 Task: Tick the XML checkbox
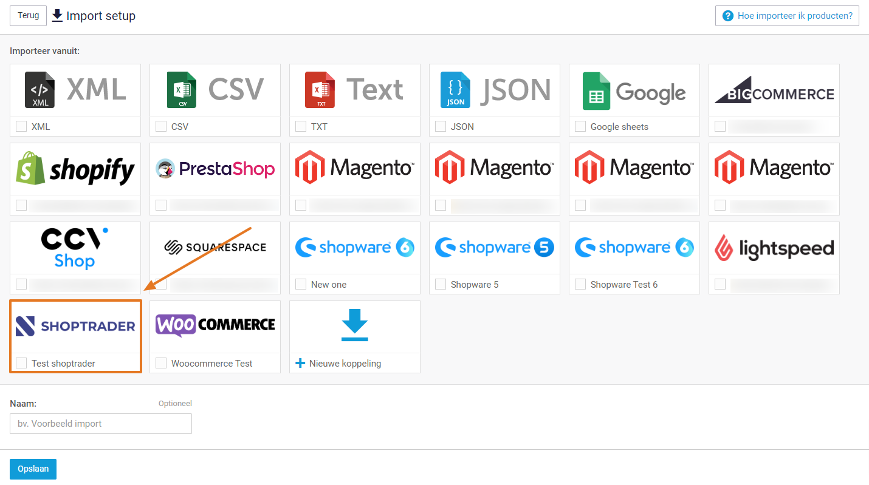tap(21, 126)
